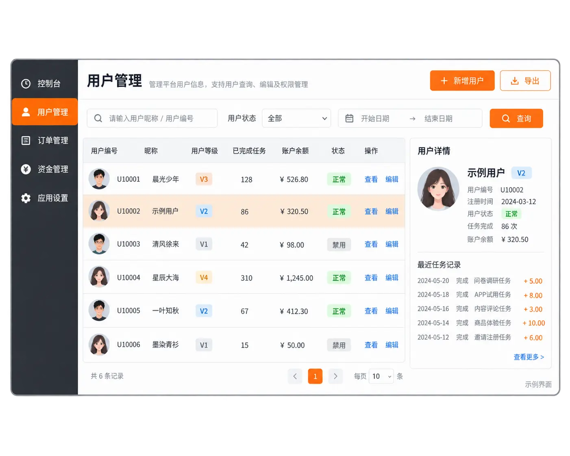Click avatar of user U10006
This screenshot has height=456, width=570.
coord(99,345)
